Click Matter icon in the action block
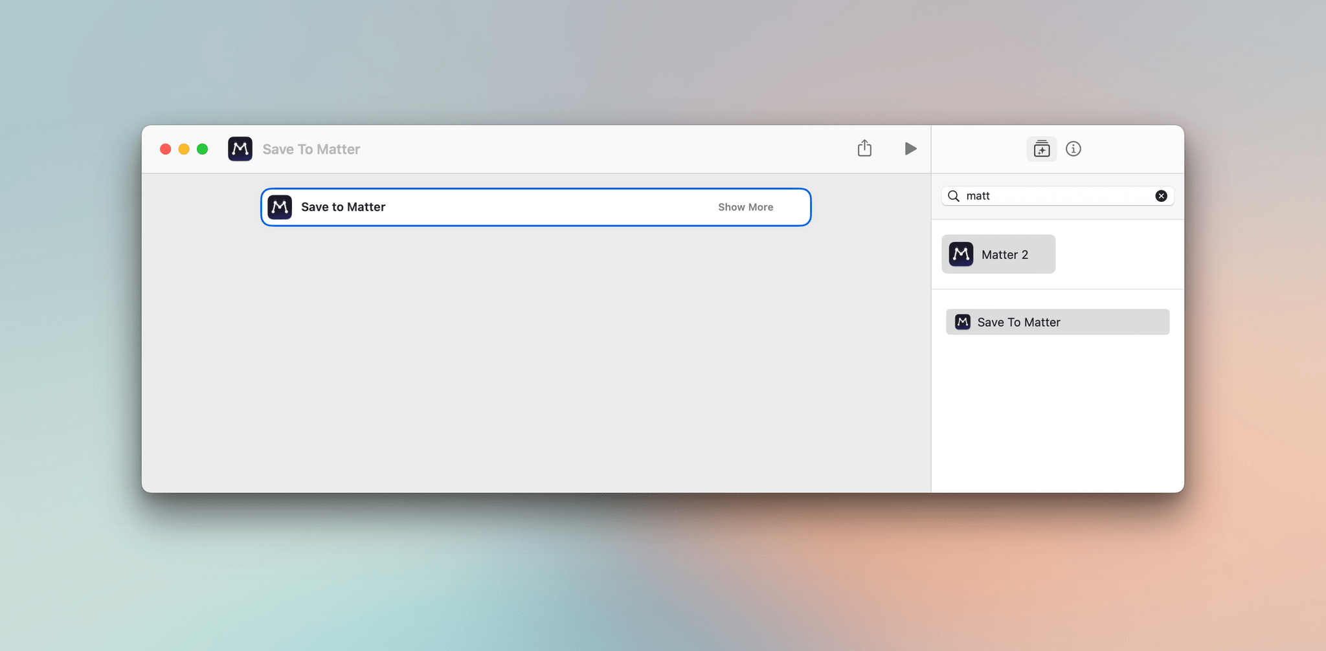Viewport: 1326px width, 651px height. point(280,207)
